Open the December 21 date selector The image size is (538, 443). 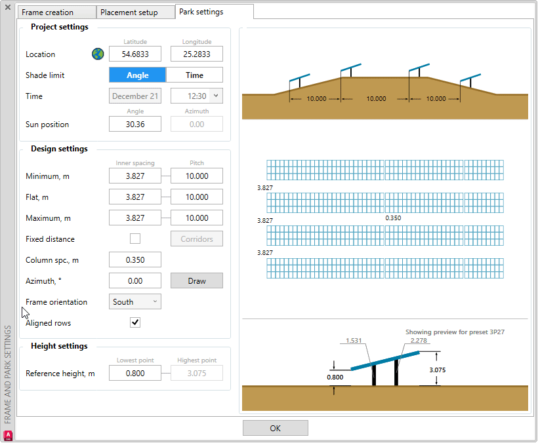[134, 96]
